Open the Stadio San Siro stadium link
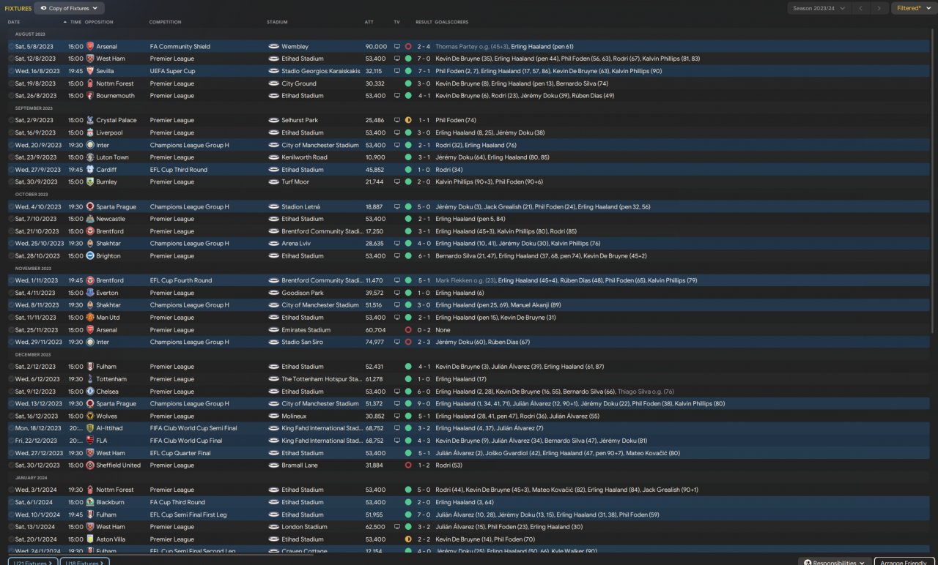Screen dimensions: 938x565 point(302,343)
